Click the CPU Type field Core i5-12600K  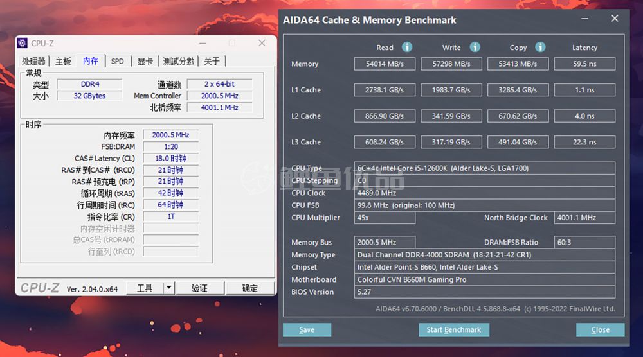[485, 168]
